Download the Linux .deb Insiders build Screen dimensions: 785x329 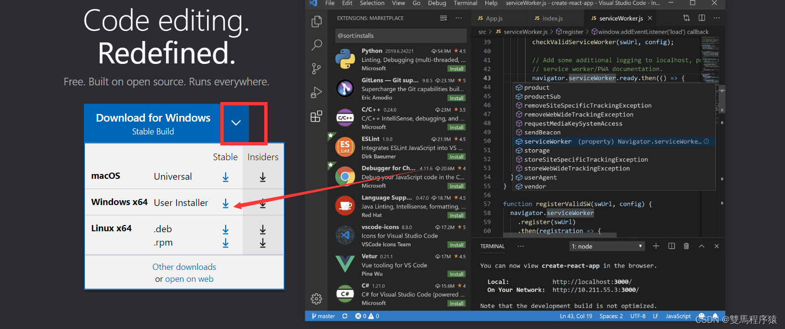263,230
